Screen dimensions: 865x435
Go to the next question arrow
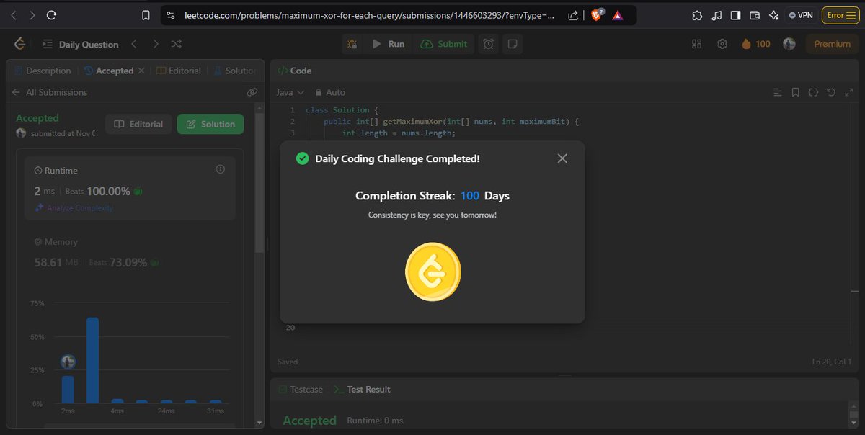[155, 44]
